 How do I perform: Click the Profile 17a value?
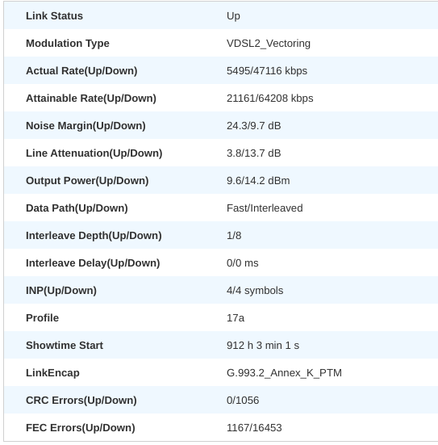pos(236,318)
